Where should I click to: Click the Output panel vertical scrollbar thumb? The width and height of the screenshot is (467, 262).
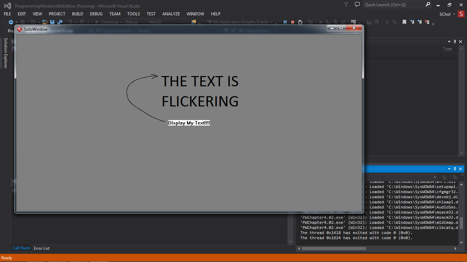point(462,223)
